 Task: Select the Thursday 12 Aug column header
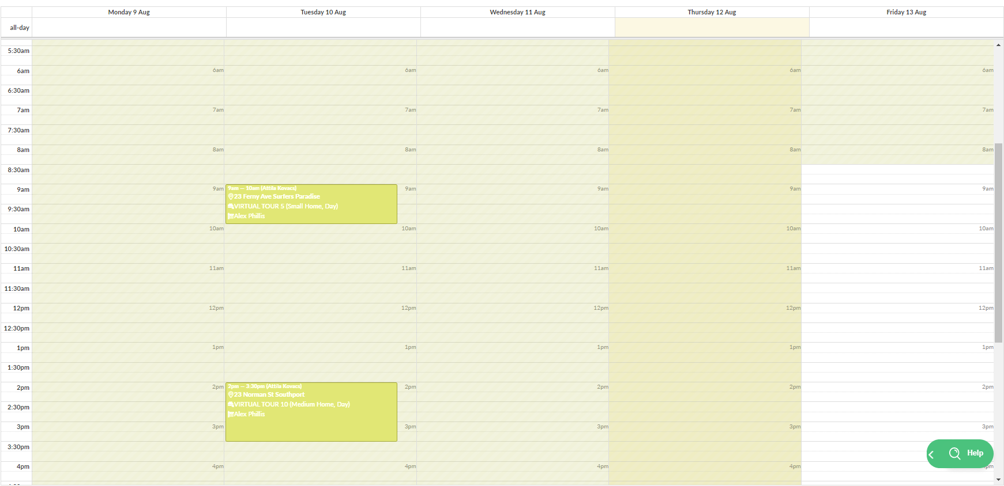click(712, 12)
